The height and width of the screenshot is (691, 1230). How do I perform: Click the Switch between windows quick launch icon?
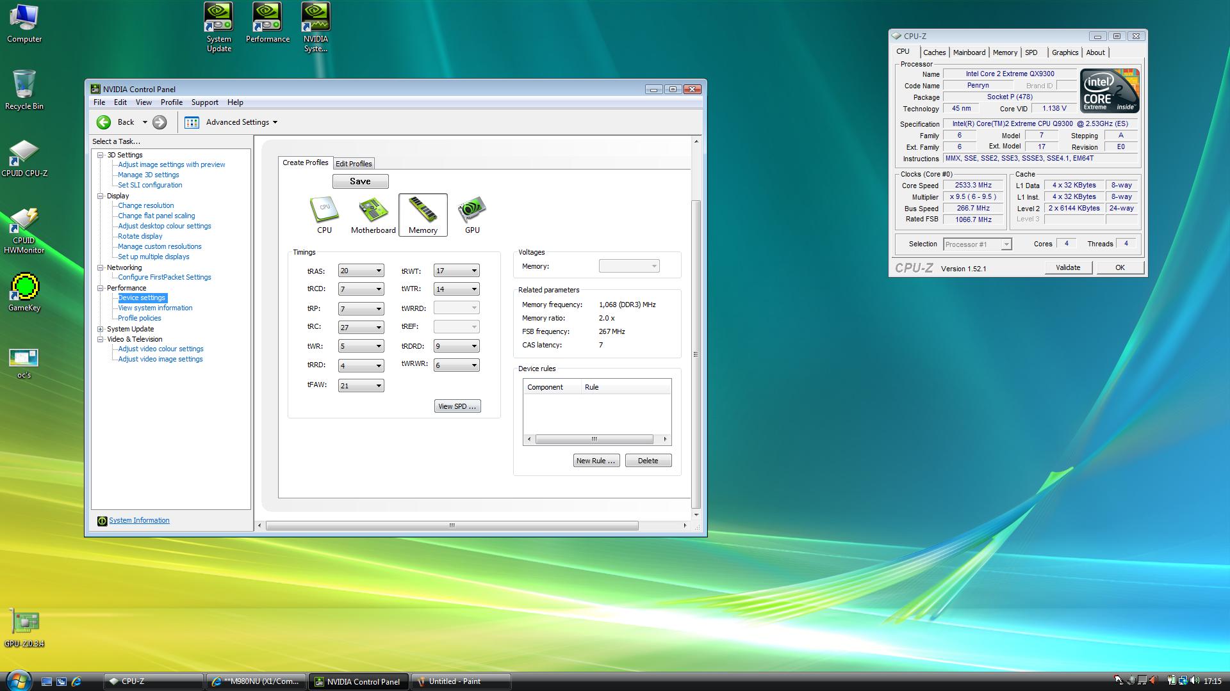61,681
